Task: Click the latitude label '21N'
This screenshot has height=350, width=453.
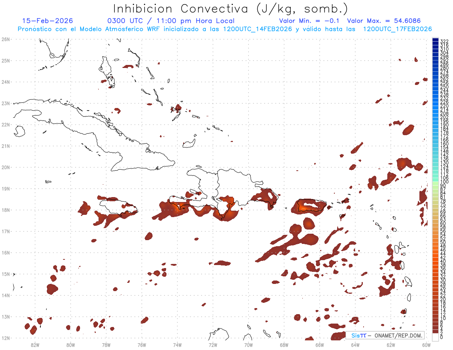Action: 5,146
